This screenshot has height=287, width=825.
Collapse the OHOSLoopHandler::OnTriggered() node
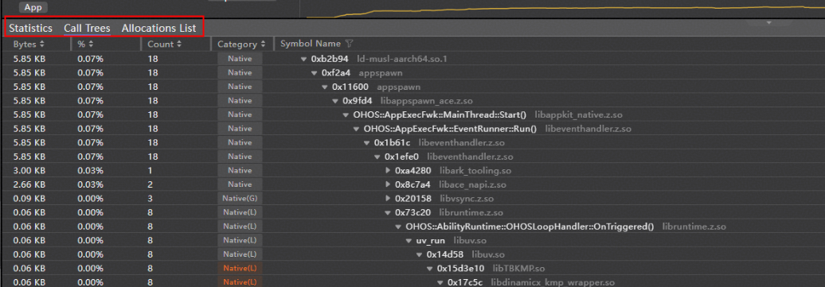point(398,227)
